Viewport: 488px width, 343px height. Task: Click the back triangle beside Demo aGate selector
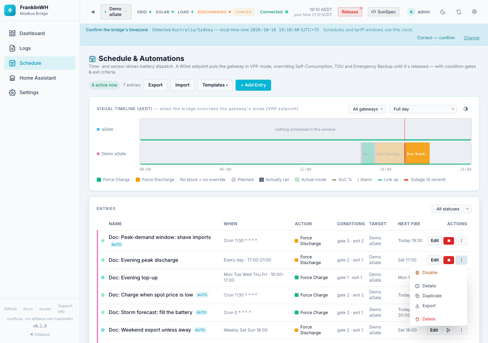pyautogui.click(x=93, y=12)
